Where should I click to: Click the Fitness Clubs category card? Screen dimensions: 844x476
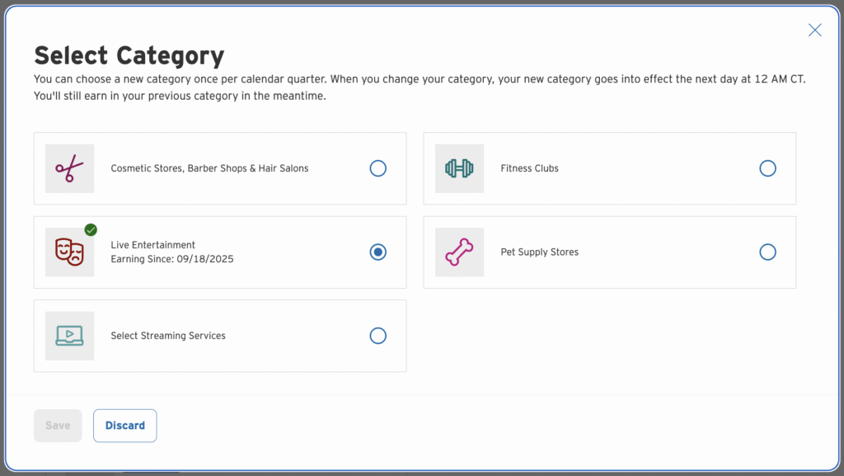608,168
